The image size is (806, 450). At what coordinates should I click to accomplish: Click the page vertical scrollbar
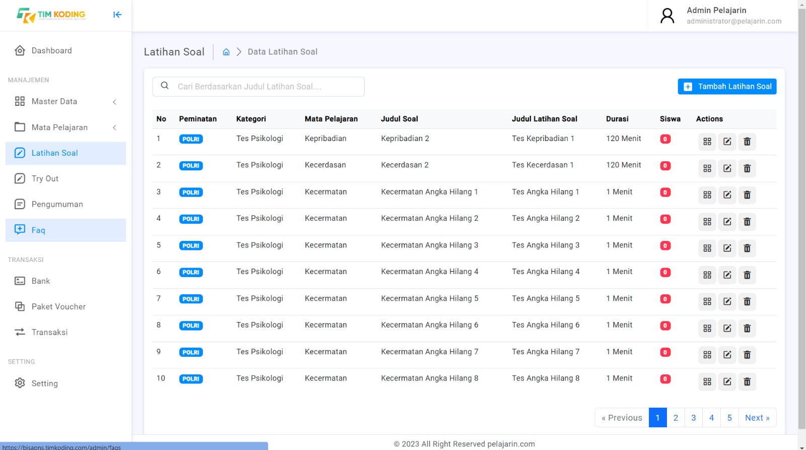point(802,218)
